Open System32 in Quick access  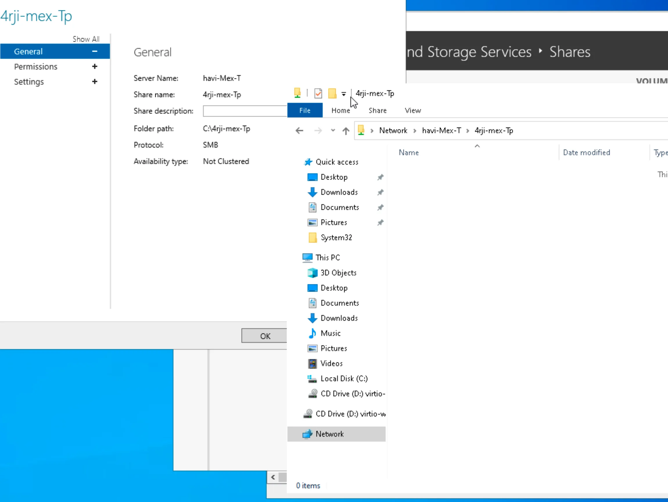(336, 238)
